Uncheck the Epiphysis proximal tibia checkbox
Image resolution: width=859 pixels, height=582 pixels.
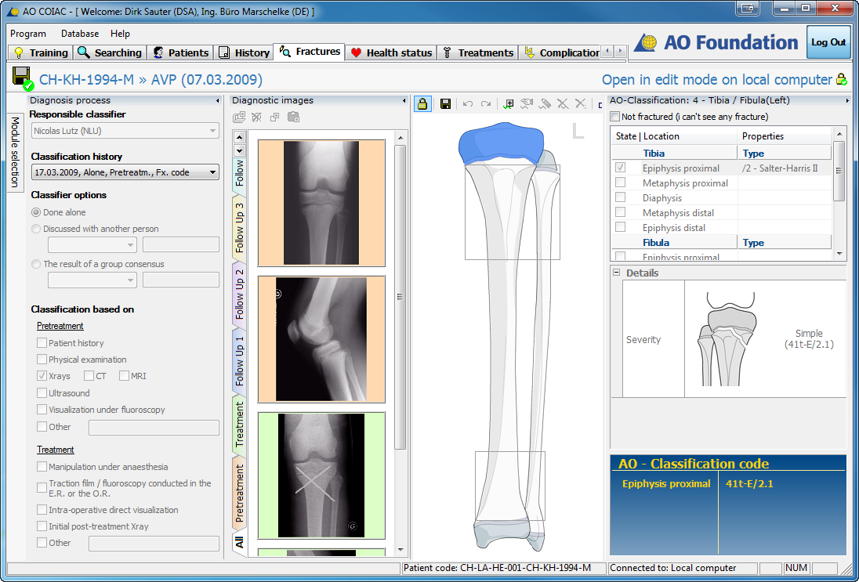pos(620,168)
